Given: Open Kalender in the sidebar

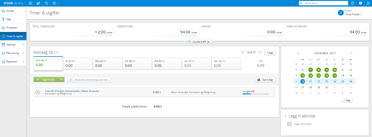Looking at the screenshot, I should click(x=13, y=45).
